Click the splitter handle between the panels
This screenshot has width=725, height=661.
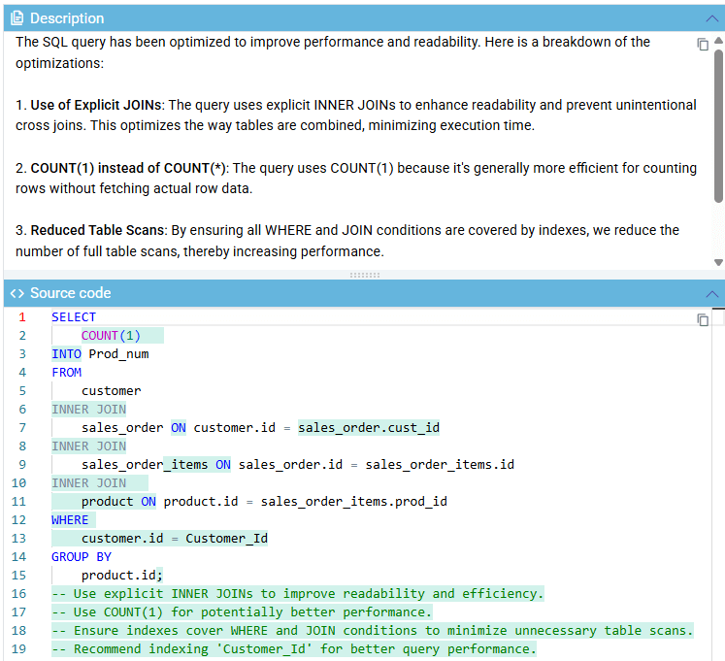[363, 276]
